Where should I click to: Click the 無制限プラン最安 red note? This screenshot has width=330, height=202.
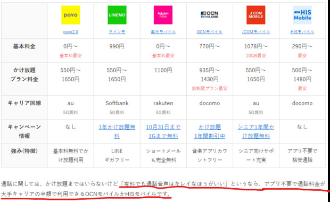209,88
